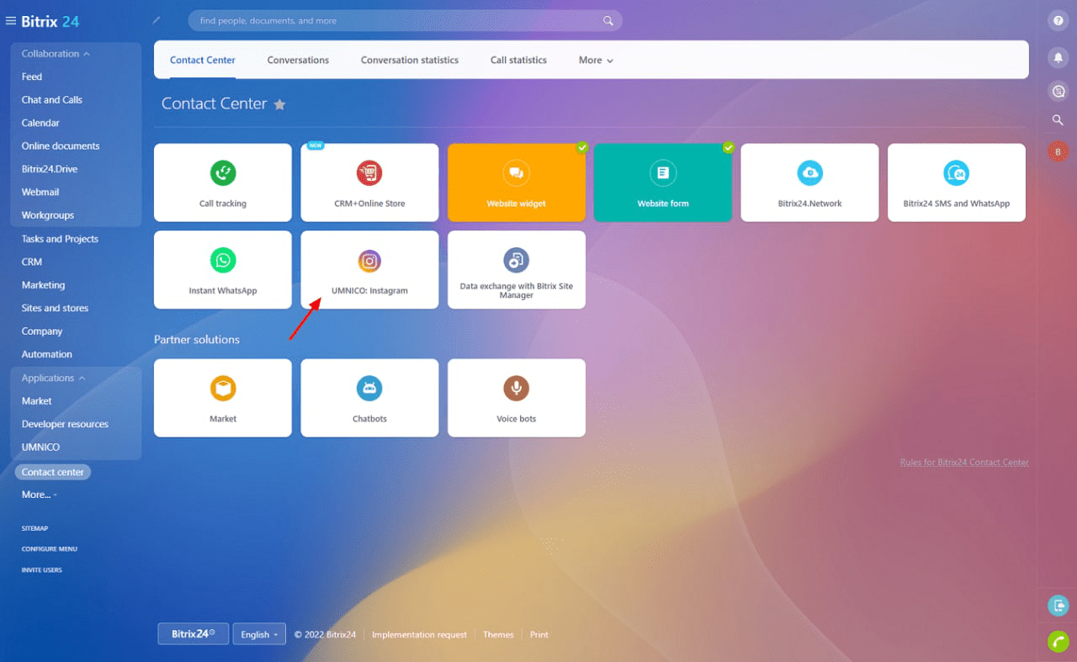Switch to the Conversations tab
This screenshot has height=662, width=1077.
point(298,61)
